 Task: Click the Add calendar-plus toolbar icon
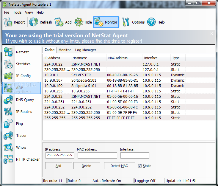click(59, 22)
